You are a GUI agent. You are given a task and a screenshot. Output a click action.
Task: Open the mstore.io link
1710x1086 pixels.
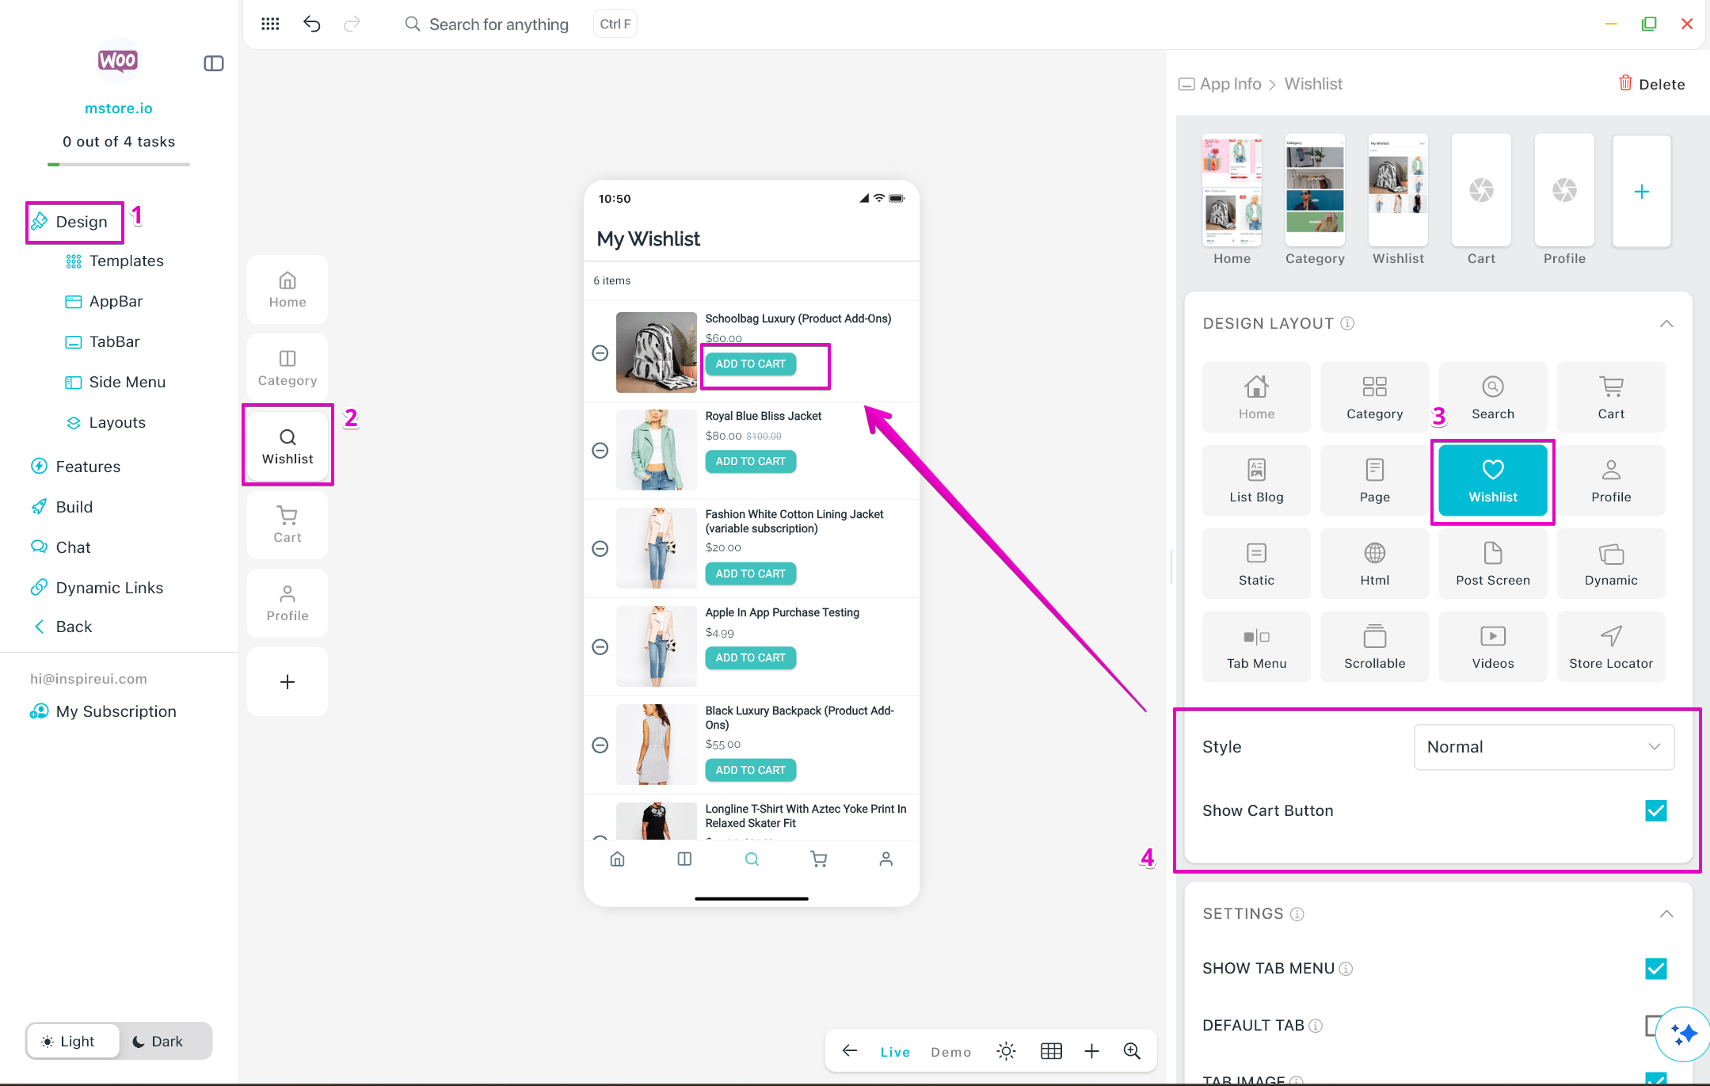click(x=118, y=109)
